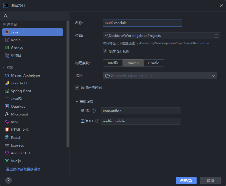This screenshot has height=186, width=226.
Task: Choose the Quarkus generator icon
Action: tap(7, 107)
